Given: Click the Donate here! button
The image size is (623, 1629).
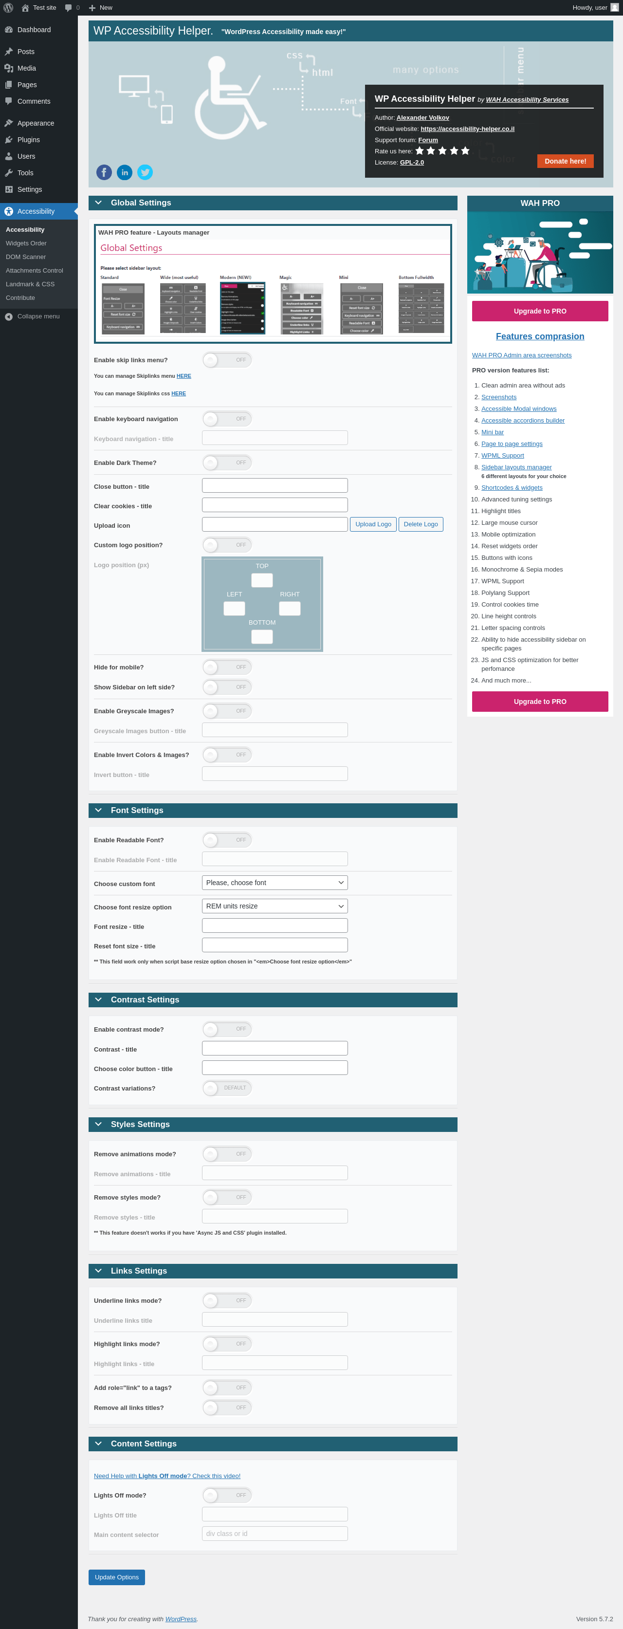Looking at the screenshot, I should point(566,161).
